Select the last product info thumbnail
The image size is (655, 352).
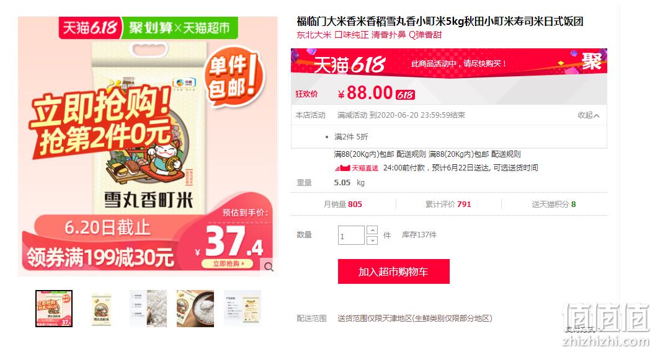243,309
